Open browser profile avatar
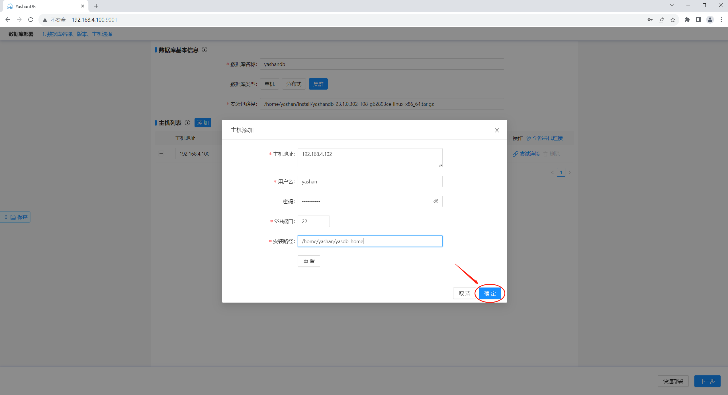This screenshot has height=395, width=728. (x=710, y=20)
